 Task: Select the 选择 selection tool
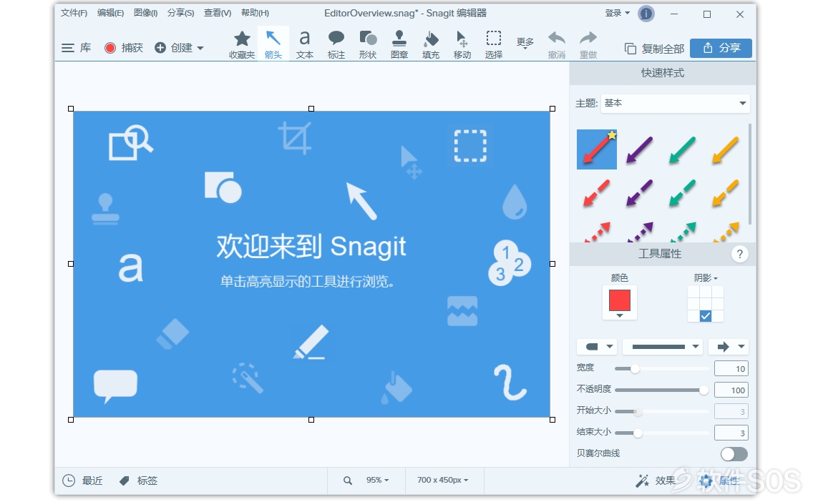[x=494, y=44]
